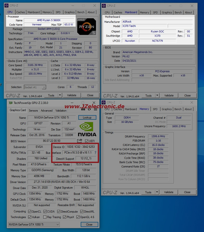The height and width of the screenshot is (232, 204).
Task: Enable the Ray Tracing checkbox
Action: coord(45,217)
